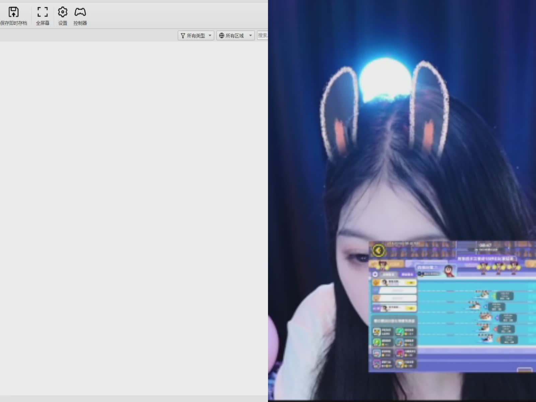Click the shield icon beside the game ranking tabs
Image resolution: width=536 pixels, height=402 pixels.
click(375, 274)
